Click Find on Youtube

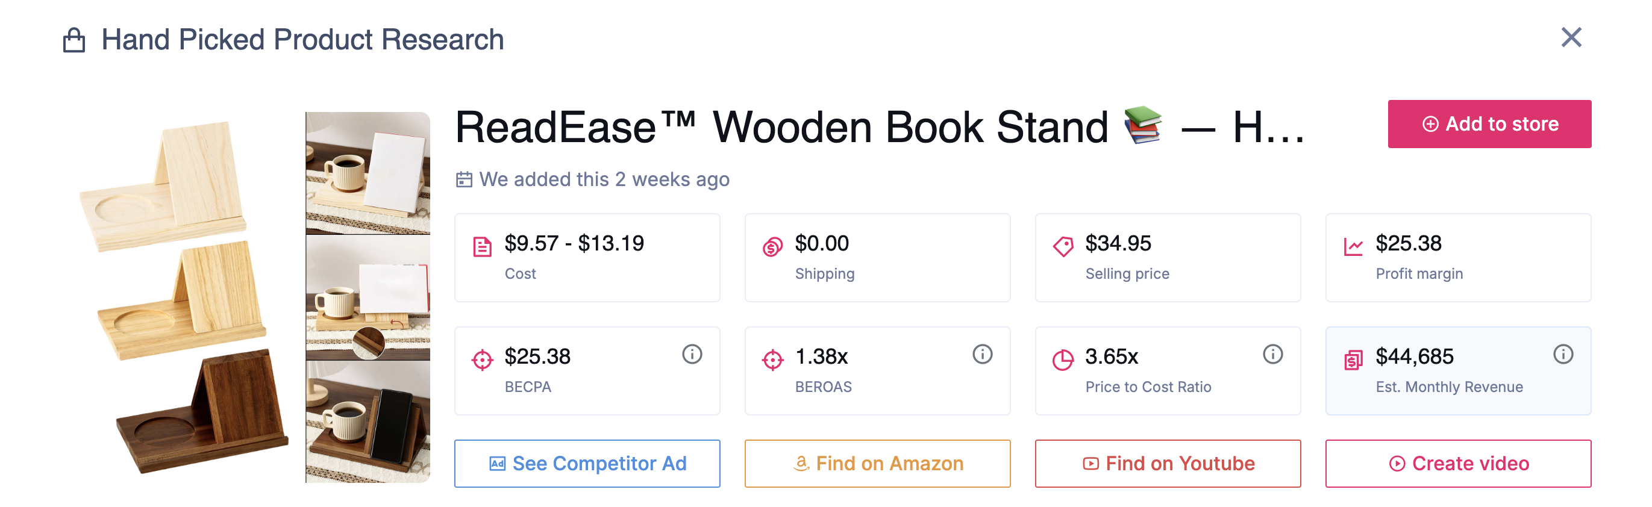point(1168,463)
